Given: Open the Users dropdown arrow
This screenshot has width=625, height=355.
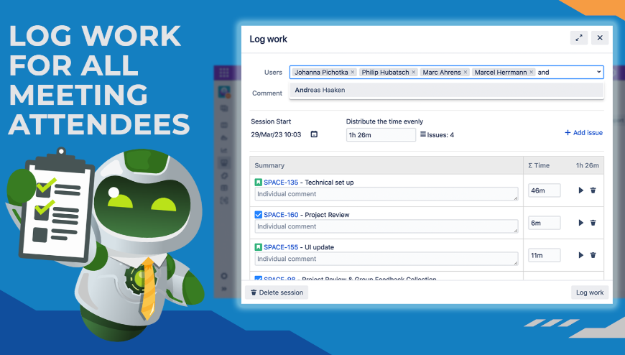Looking at the screenshot, I should click(598, 72).
